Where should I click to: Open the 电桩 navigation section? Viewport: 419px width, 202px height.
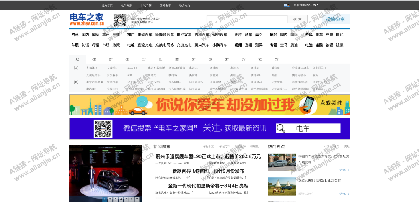pyautogui.click(x=131, y=45)
